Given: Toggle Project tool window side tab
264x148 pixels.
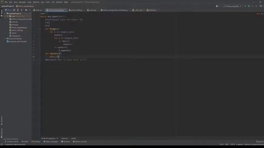Looking at the screenshot, I should [x=2, y=13].
